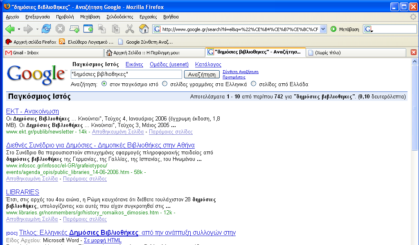Screen dimensions: 419x245
Task: Select the Google search results tab
Action: pyautogui.click(x=255, y=52)
